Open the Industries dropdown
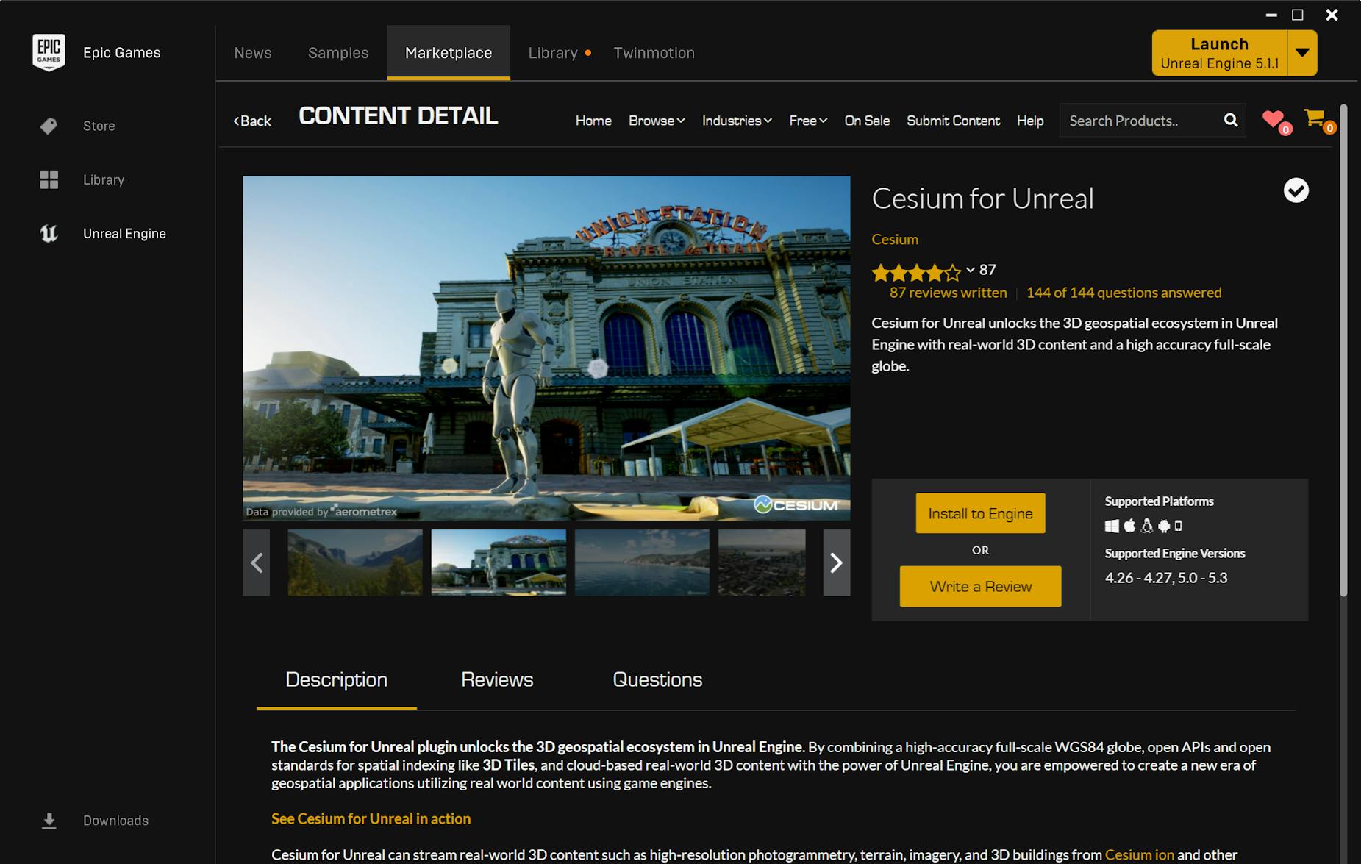The height and width of the screenshot is (864, 1361). (x=735, y=121)
